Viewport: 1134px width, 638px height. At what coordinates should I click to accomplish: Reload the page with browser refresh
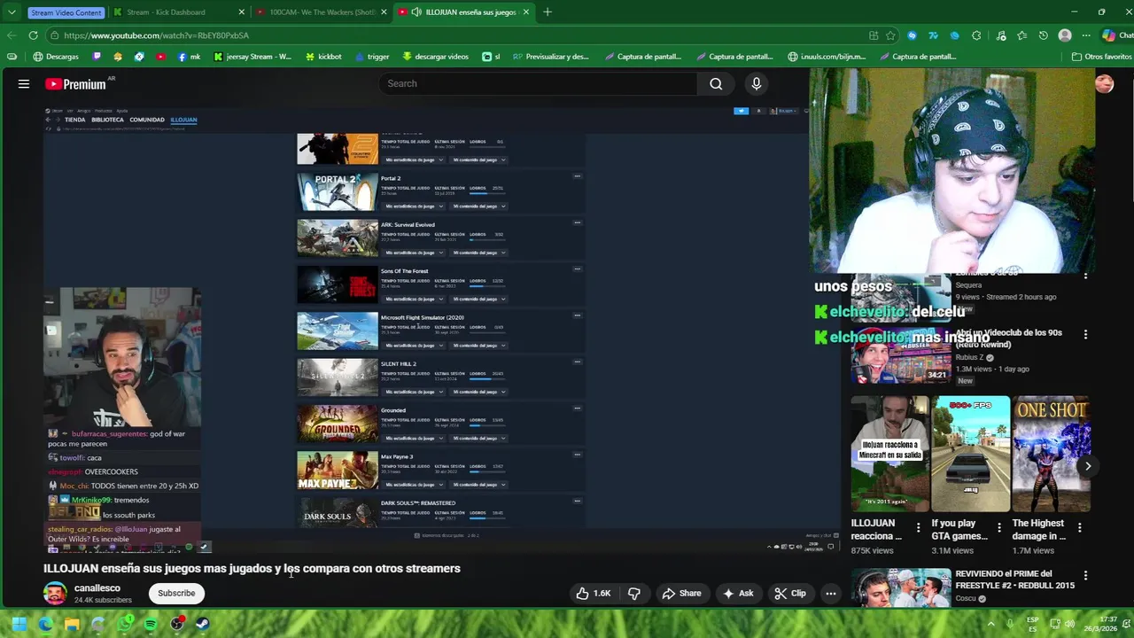click(x=33, y=35)
